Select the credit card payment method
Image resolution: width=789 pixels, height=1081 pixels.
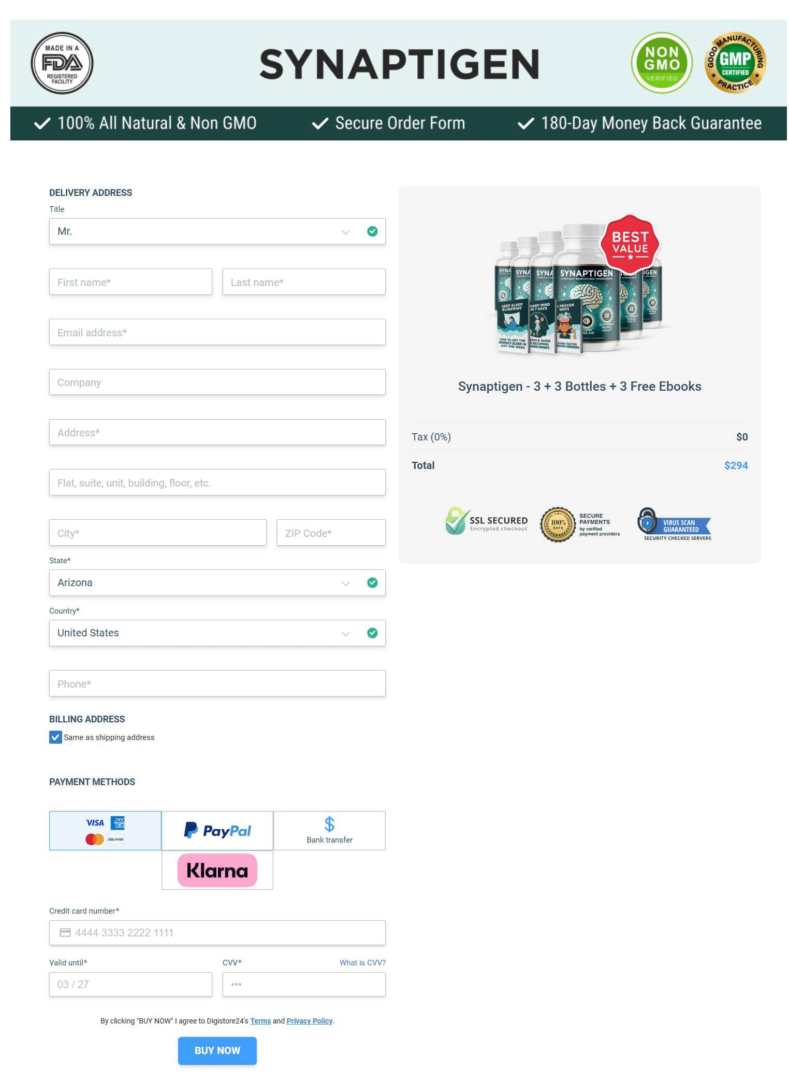[x=105, y=831]
